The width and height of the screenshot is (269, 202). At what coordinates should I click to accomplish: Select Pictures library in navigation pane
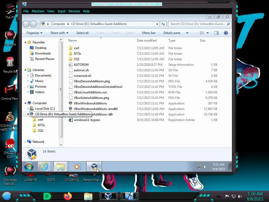pyautogui.click(x=40, y=86)
